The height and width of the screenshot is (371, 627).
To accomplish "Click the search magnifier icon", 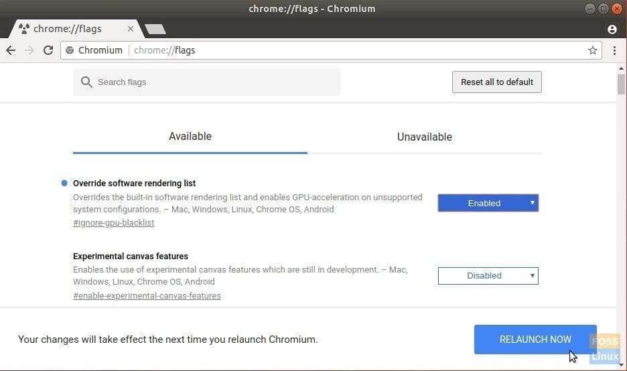I will pyautogui.click(x=86, y=82).
